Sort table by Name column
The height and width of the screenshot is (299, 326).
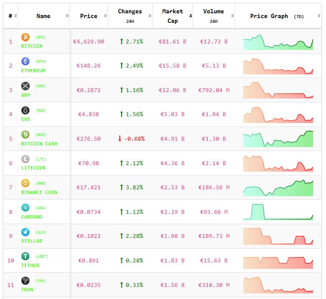tap(43, 16)
